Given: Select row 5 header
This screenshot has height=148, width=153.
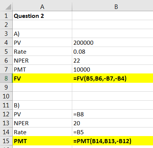Looking at the screenshot, I should coord(6,51).
